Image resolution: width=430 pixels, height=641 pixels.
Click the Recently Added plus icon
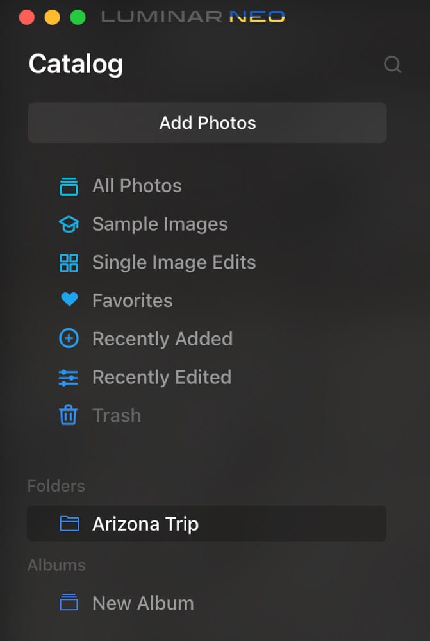69,339
